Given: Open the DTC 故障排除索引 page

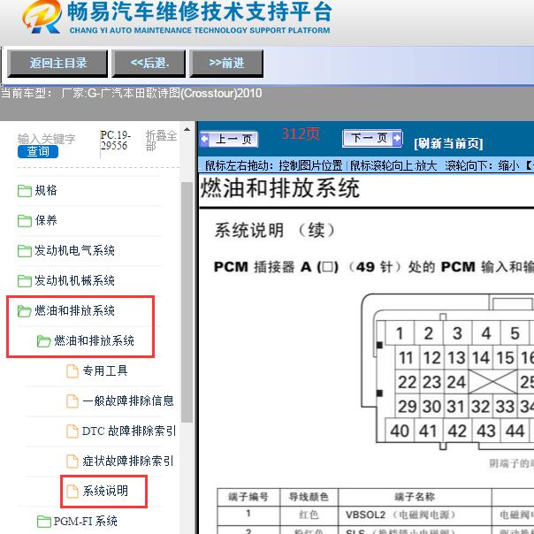Looking at the screenshot, I should pyautogui.click(x=129, y=431).
